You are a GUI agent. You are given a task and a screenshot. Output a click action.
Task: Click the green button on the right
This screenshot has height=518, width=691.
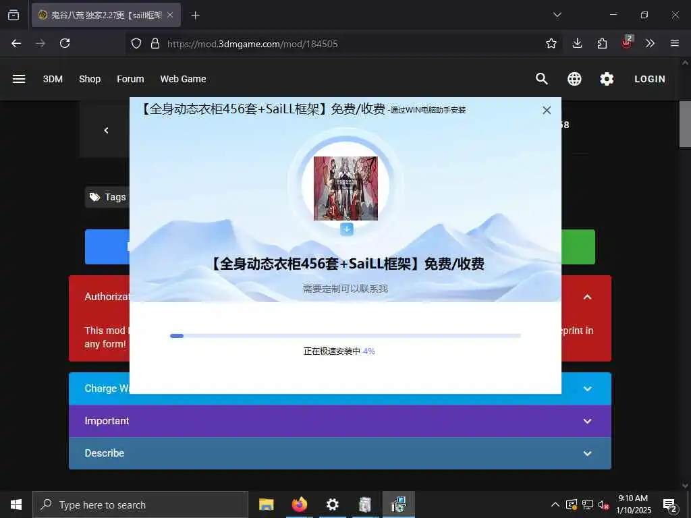(578, 247)
